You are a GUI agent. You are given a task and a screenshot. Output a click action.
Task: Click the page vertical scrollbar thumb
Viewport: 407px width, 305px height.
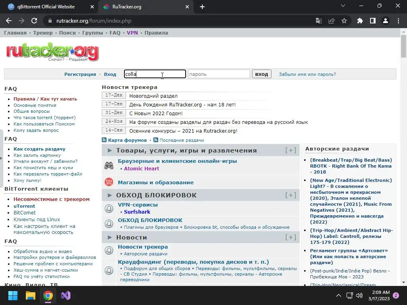403,46
